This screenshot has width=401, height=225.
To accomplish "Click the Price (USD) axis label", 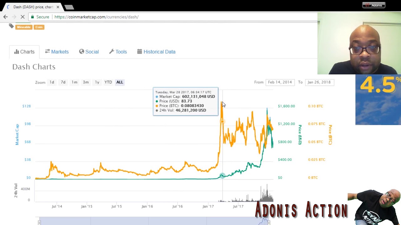I will pyautogui.click(x=300, y=135).
